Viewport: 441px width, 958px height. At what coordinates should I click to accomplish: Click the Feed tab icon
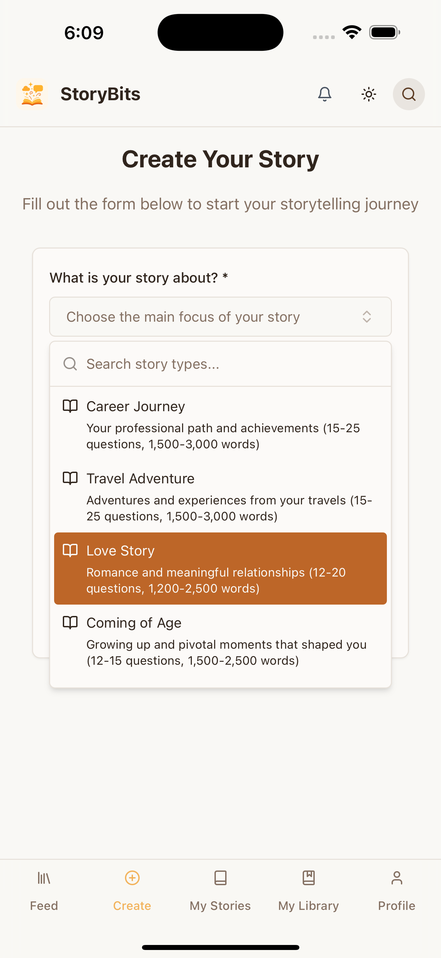(44, 878)
